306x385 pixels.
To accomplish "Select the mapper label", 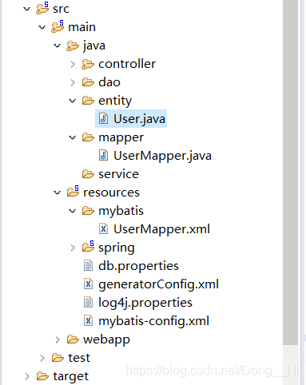I will coord(121,138).
